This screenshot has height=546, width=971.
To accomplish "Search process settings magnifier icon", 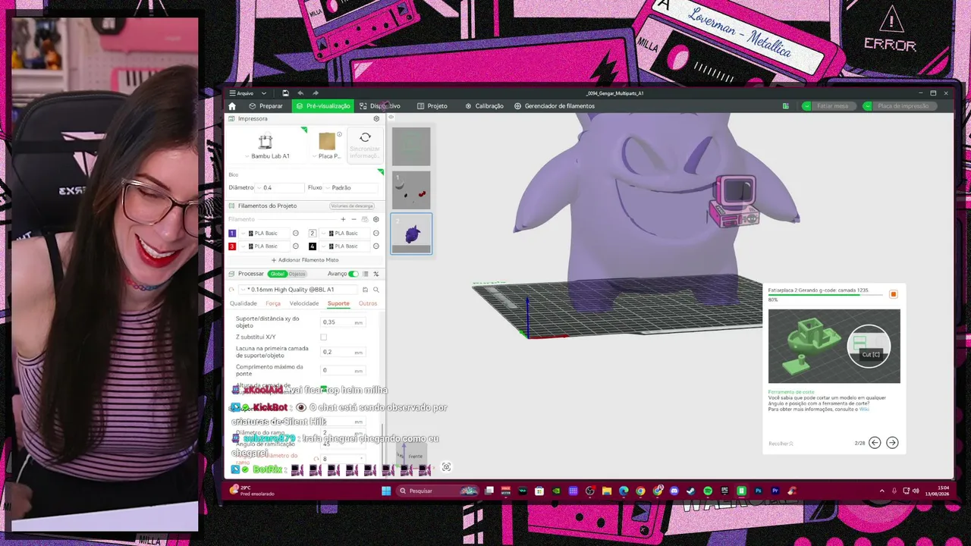I will (376, 290).
